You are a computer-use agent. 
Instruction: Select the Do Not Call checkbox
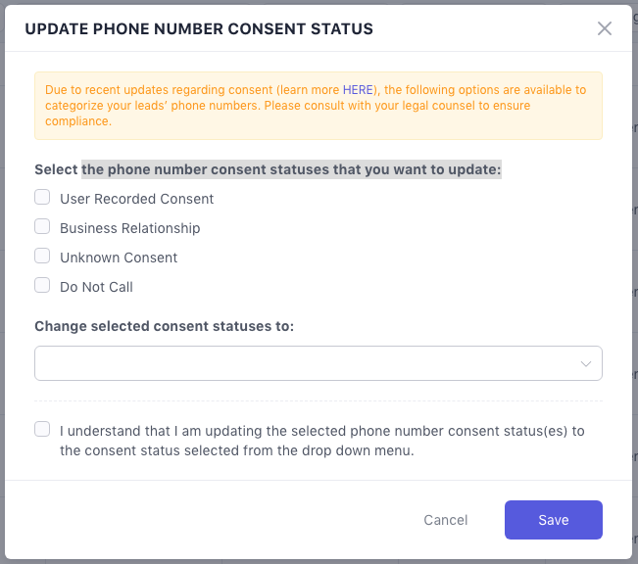[42, 286]
